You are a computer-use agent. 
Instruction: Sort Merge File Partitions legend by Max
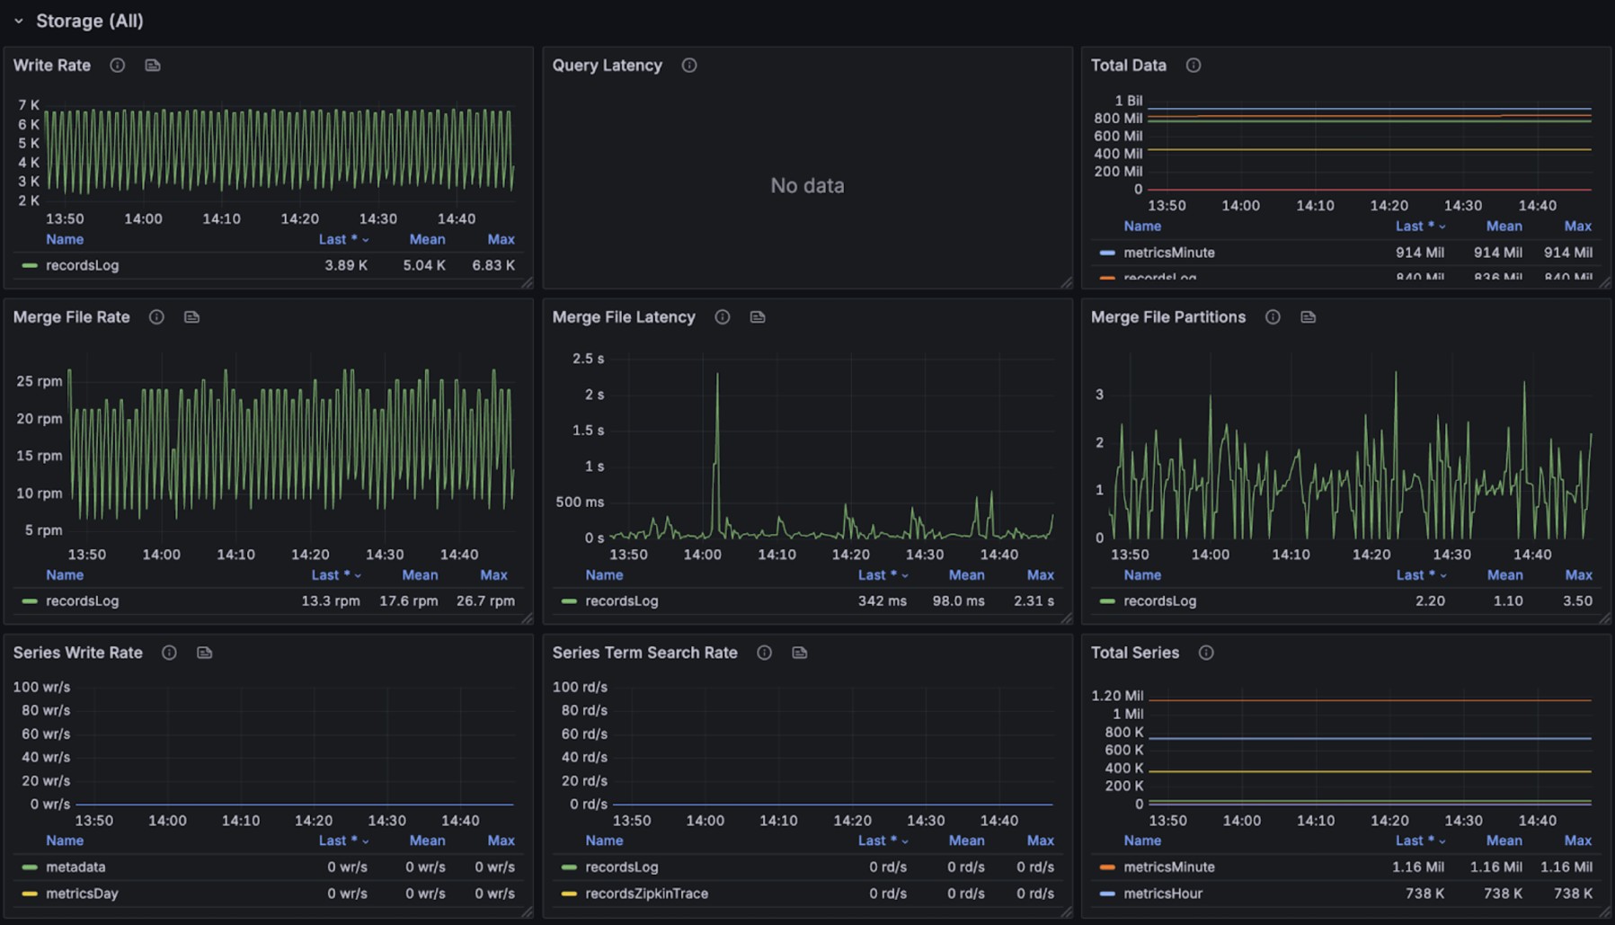1578,574
